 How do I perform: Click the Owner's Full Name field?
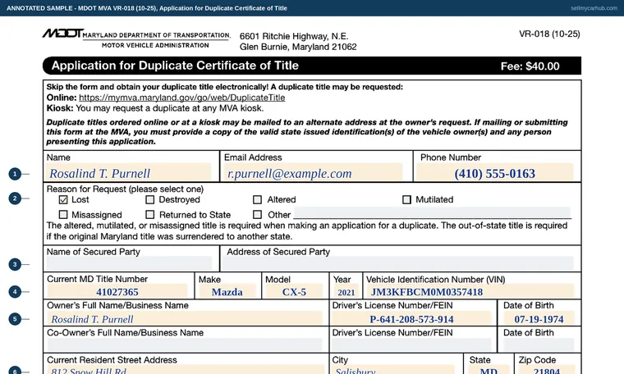pyautogui.click(x=185, y=319)
